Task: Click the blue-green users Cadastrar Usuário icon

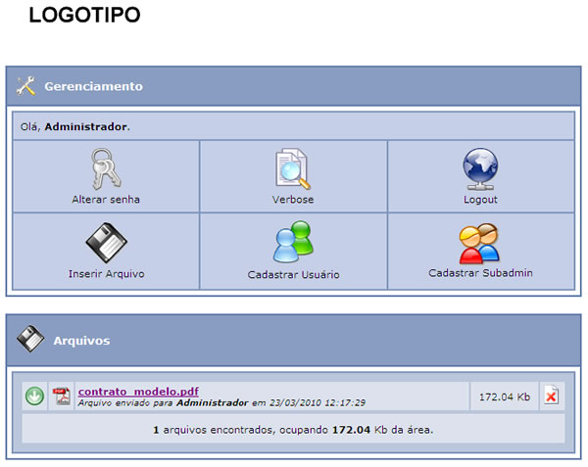Action: (293, 242)
